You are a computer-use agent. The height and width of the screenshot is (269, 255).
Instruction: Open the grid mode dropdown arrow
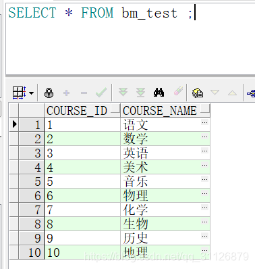(x=32, y=93)
